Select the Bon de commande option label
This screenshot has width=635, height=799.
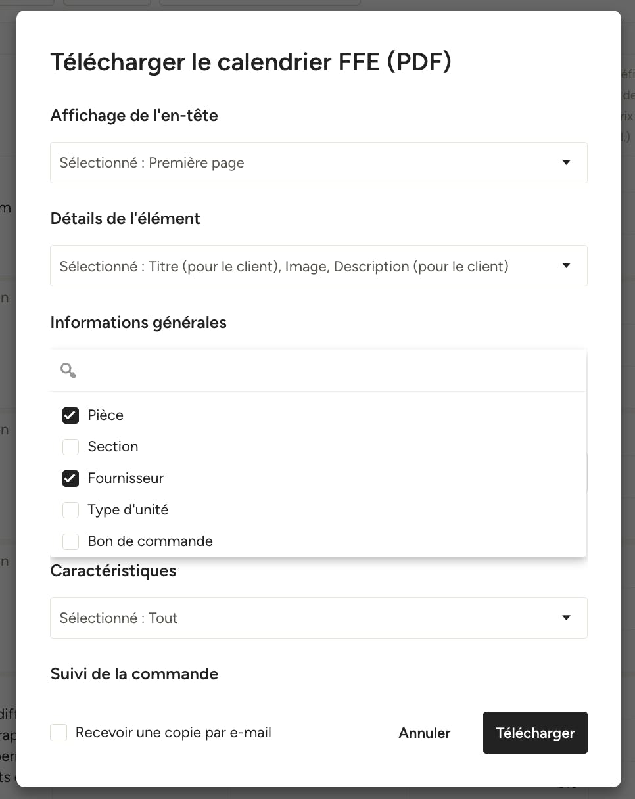point(151,541)
